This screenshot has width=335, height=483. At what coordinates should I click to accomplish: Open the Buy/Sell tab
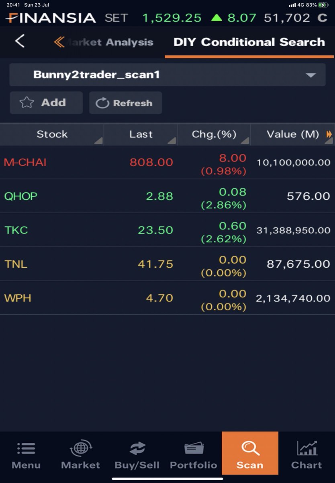coord(137,456)
